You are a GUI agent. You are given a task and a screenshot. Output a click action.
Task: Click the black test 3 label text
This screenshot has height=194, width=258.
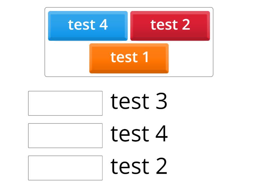[x=139, y=101]
